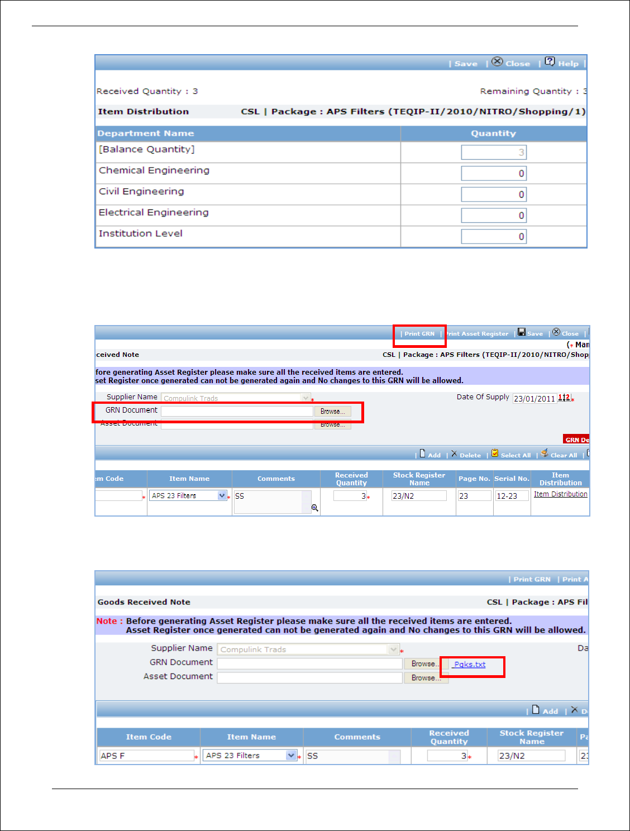Select Item Code field containing APS F
Image resolution: width=630 pixels, height=831 pixels.
147,756
